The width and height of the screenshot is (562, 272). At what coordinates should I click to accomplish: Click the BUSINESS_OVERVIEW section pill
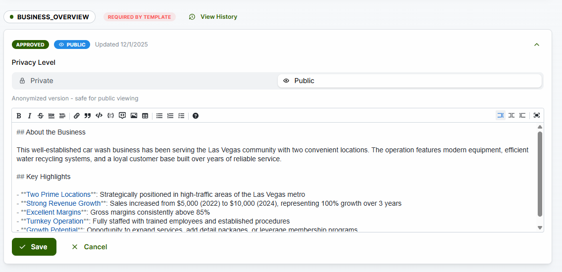50,17
